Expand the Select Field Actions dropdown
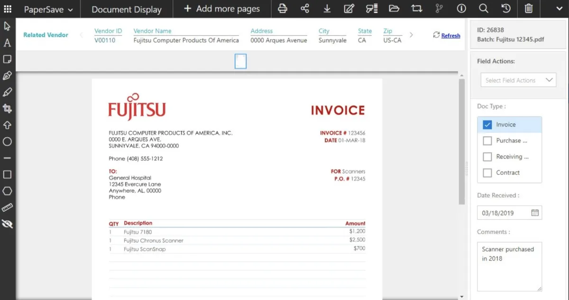The height and width of the screenshot is (300, 569). [x=518, y=80]
